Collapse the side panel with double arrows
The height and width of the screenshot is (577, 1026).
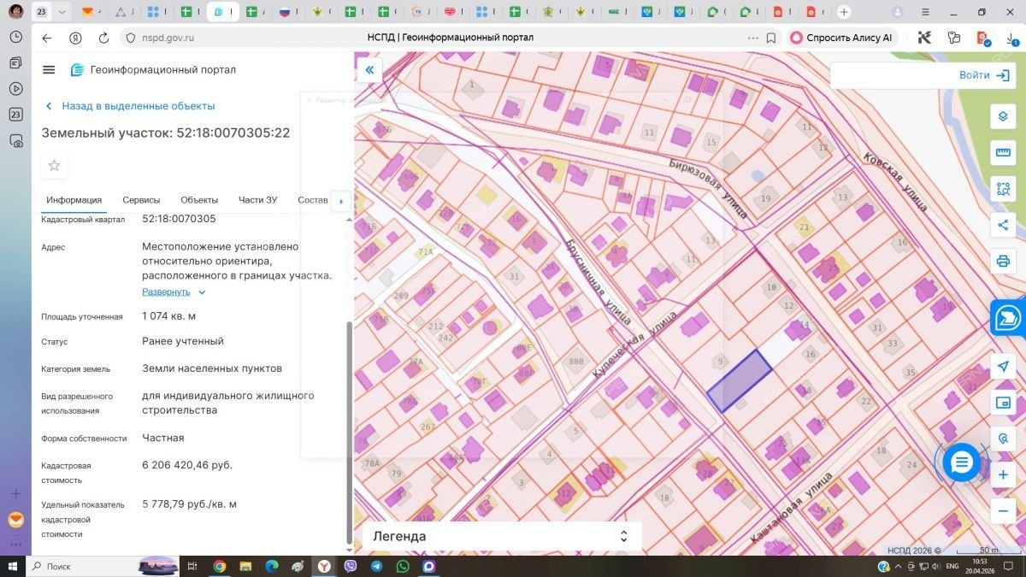(x=369, y=70)
